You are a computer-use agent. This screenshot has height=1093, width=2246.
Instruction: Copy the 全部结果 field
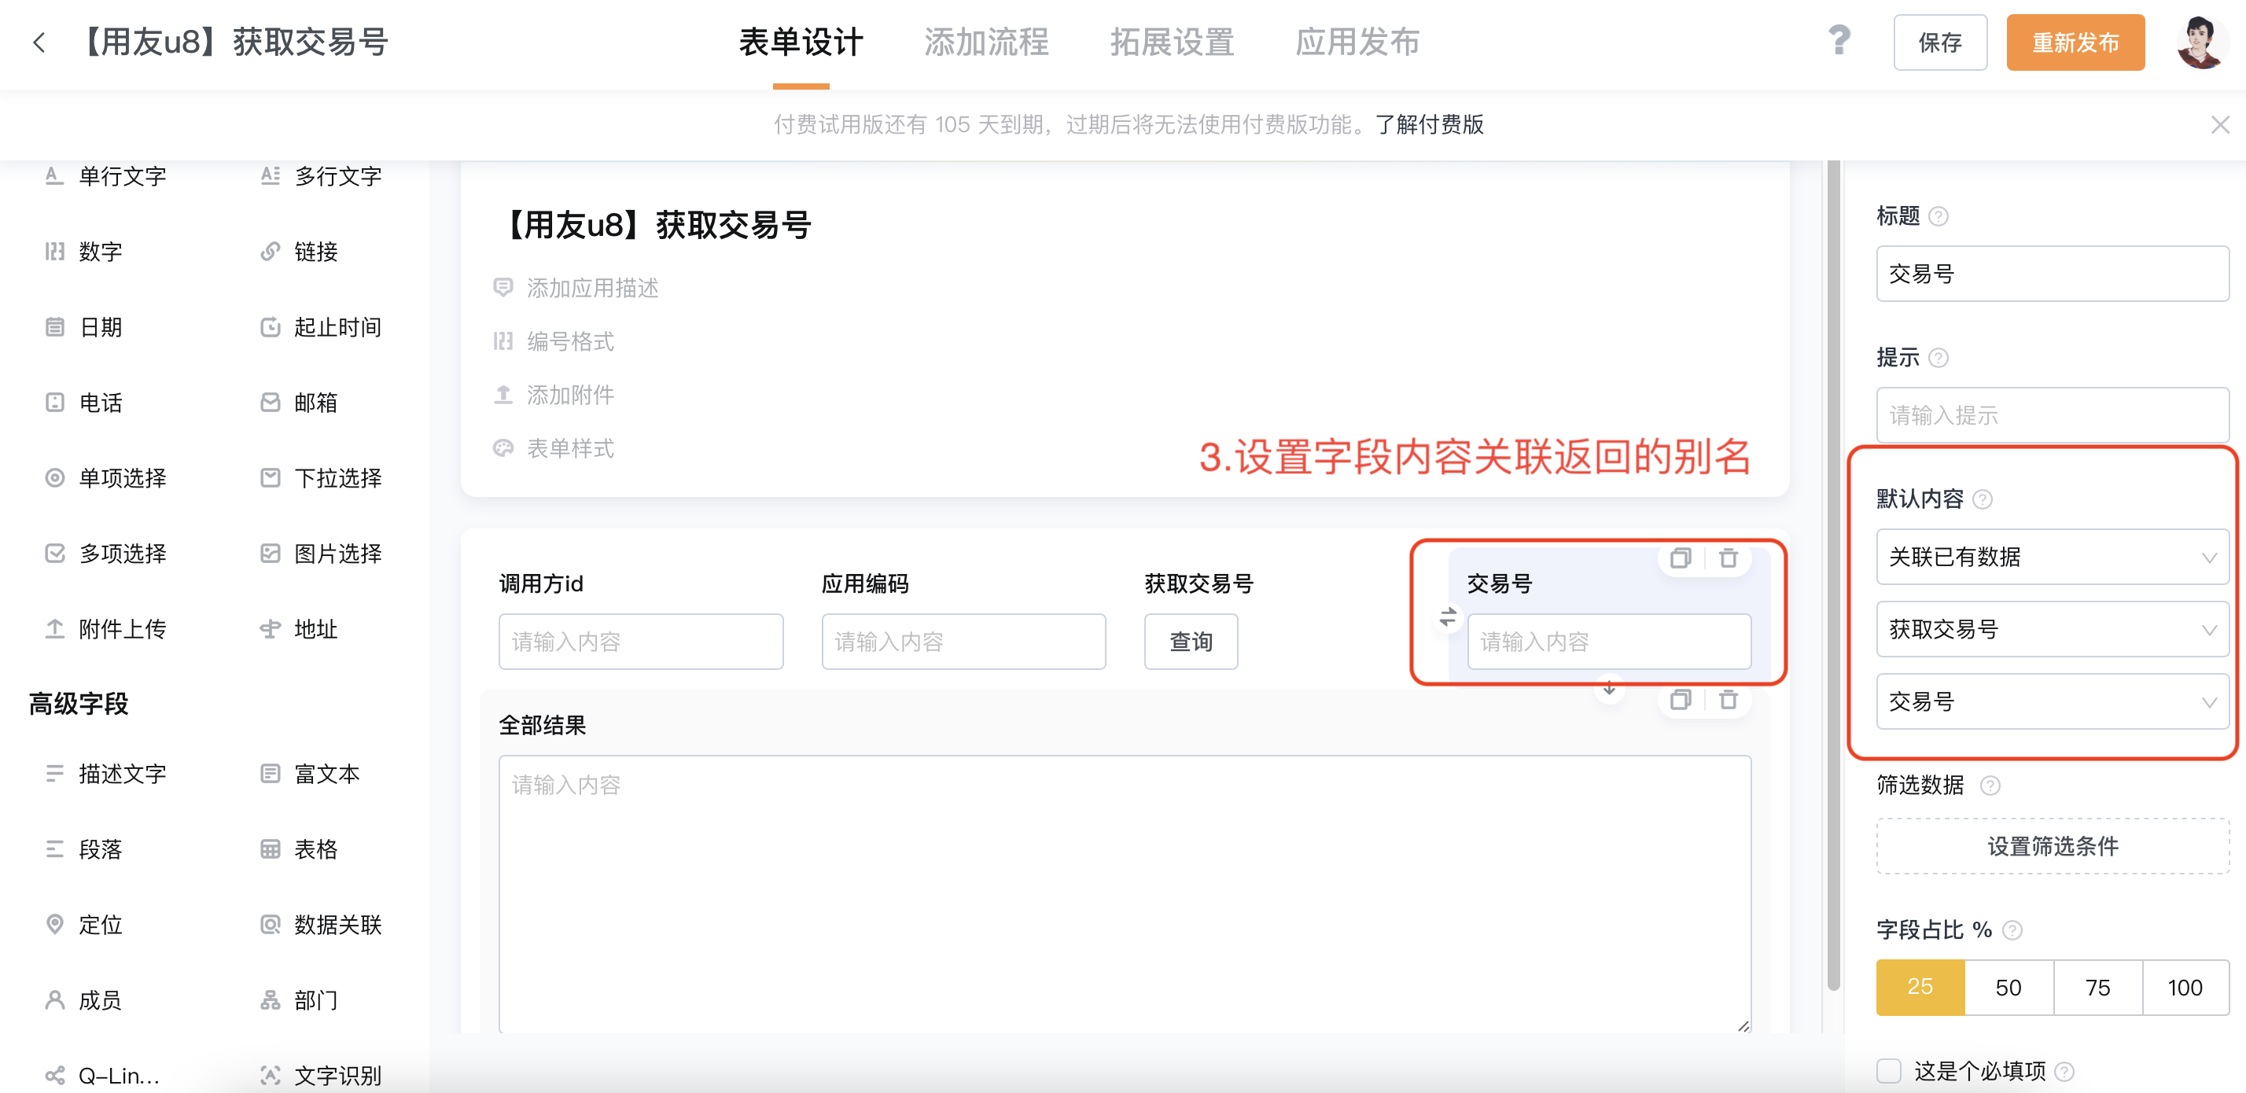(x=1680, y=699)
